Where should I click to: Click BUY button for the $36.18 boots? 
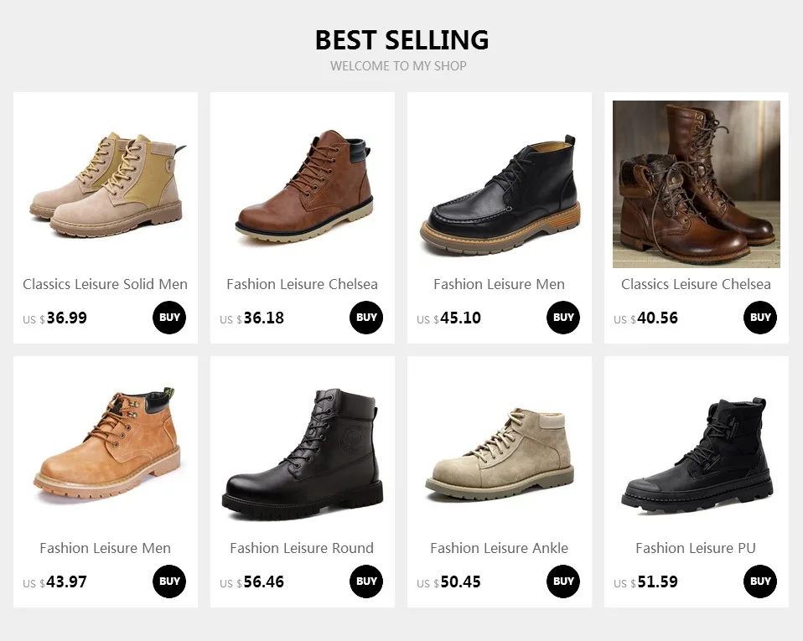tap(366, 318)
